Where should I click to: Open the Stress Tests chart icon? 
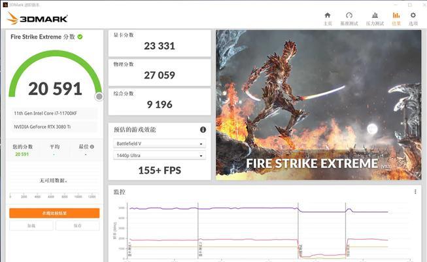pos(375,15)
